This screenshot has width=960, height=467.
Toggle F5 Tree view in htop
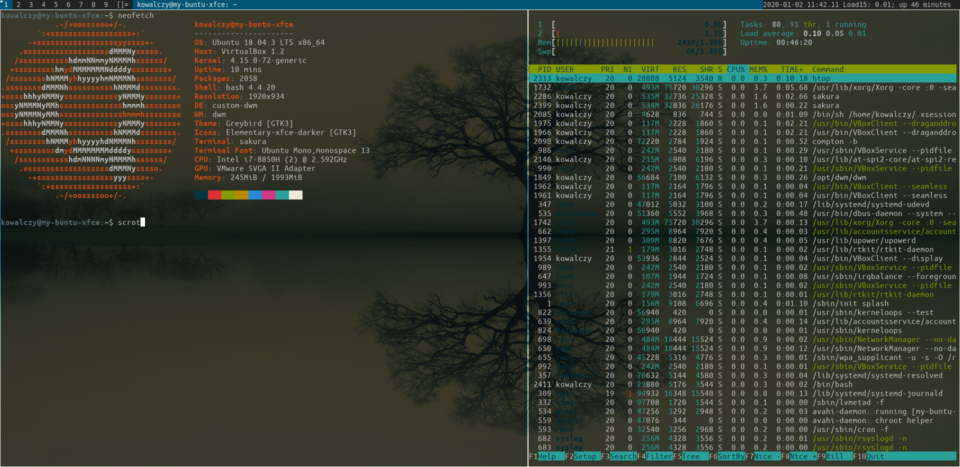tap(690, 456)
